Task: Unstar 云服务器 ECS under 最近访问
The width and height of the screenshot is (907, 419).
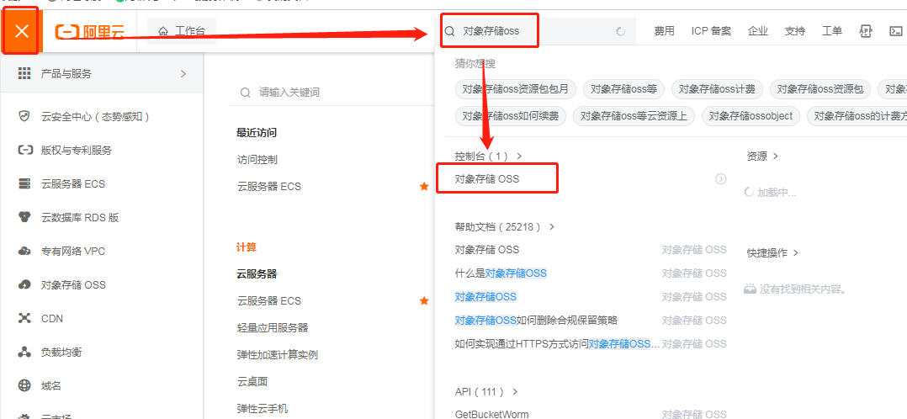Action: coord(424,186)
